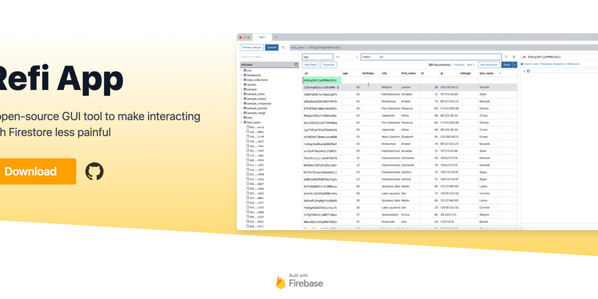
Task: Click the collection icon on reficient header
Action: [296, 65]
